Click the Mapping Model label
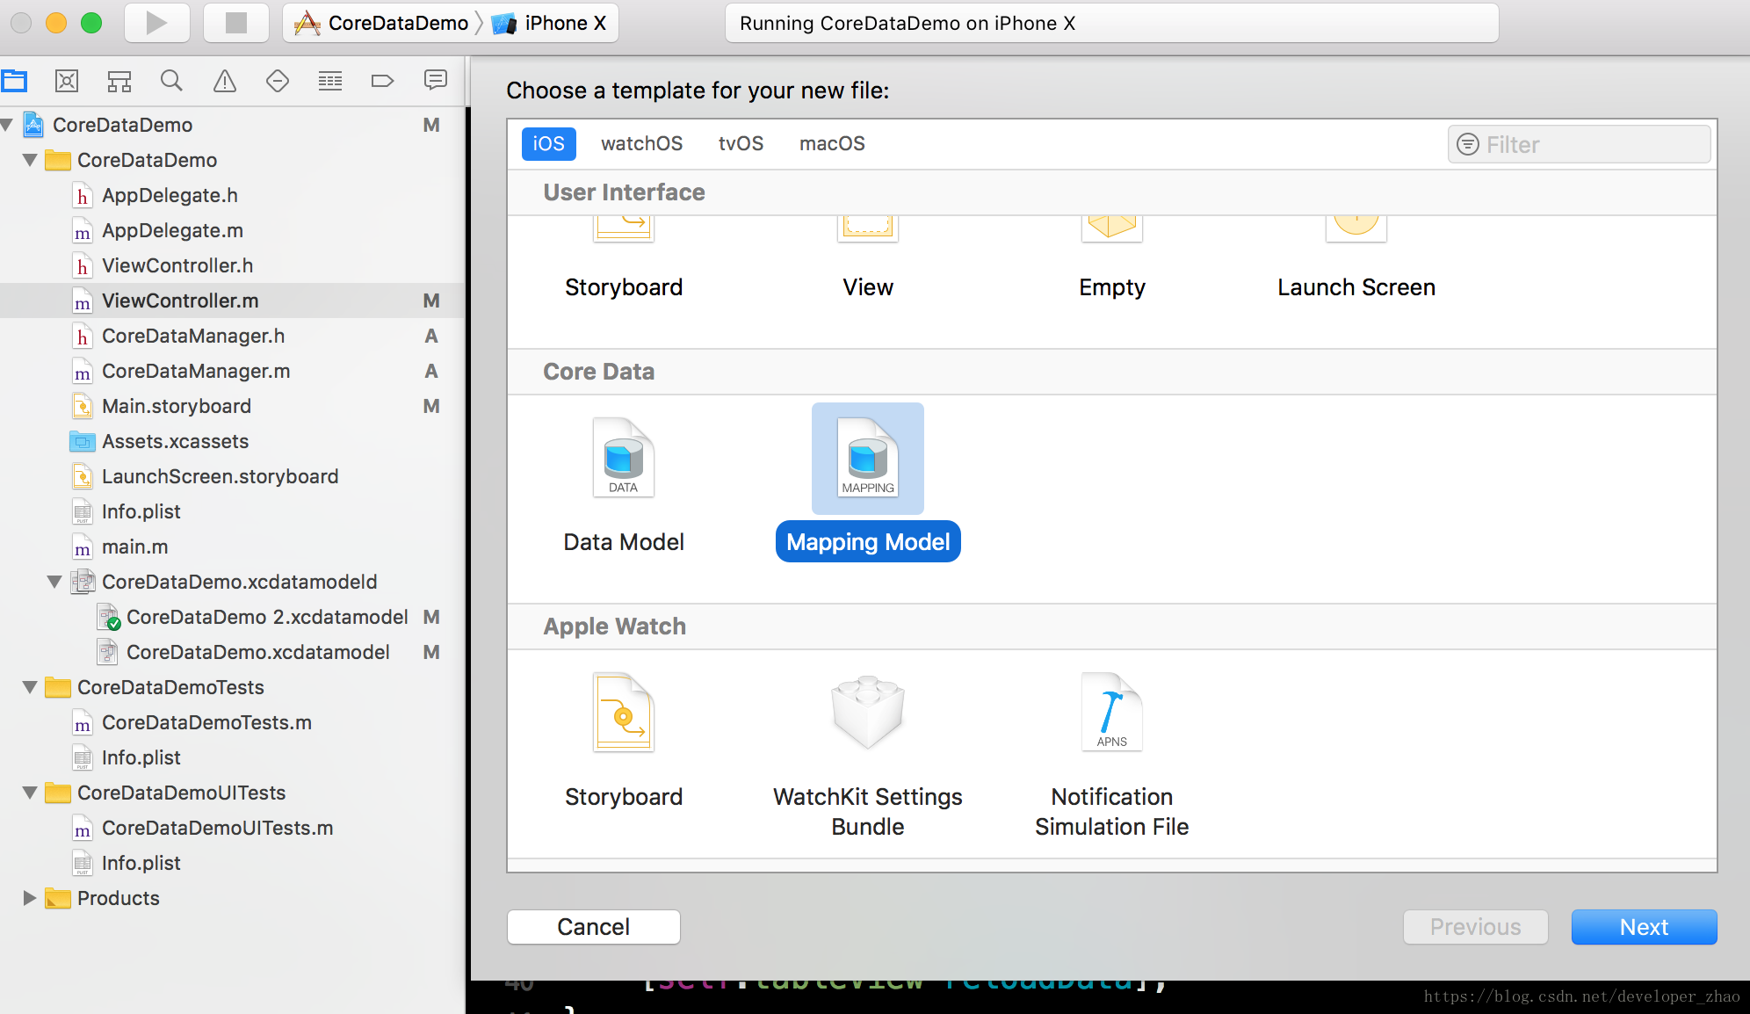Viewport: 1750px width, 1014px height. tap(868, 542)
